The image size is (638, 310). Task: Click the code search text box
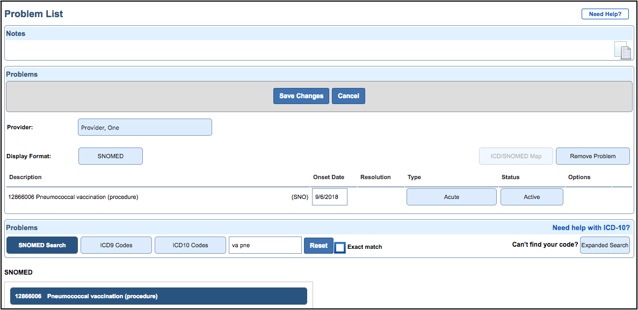(264, 245)
